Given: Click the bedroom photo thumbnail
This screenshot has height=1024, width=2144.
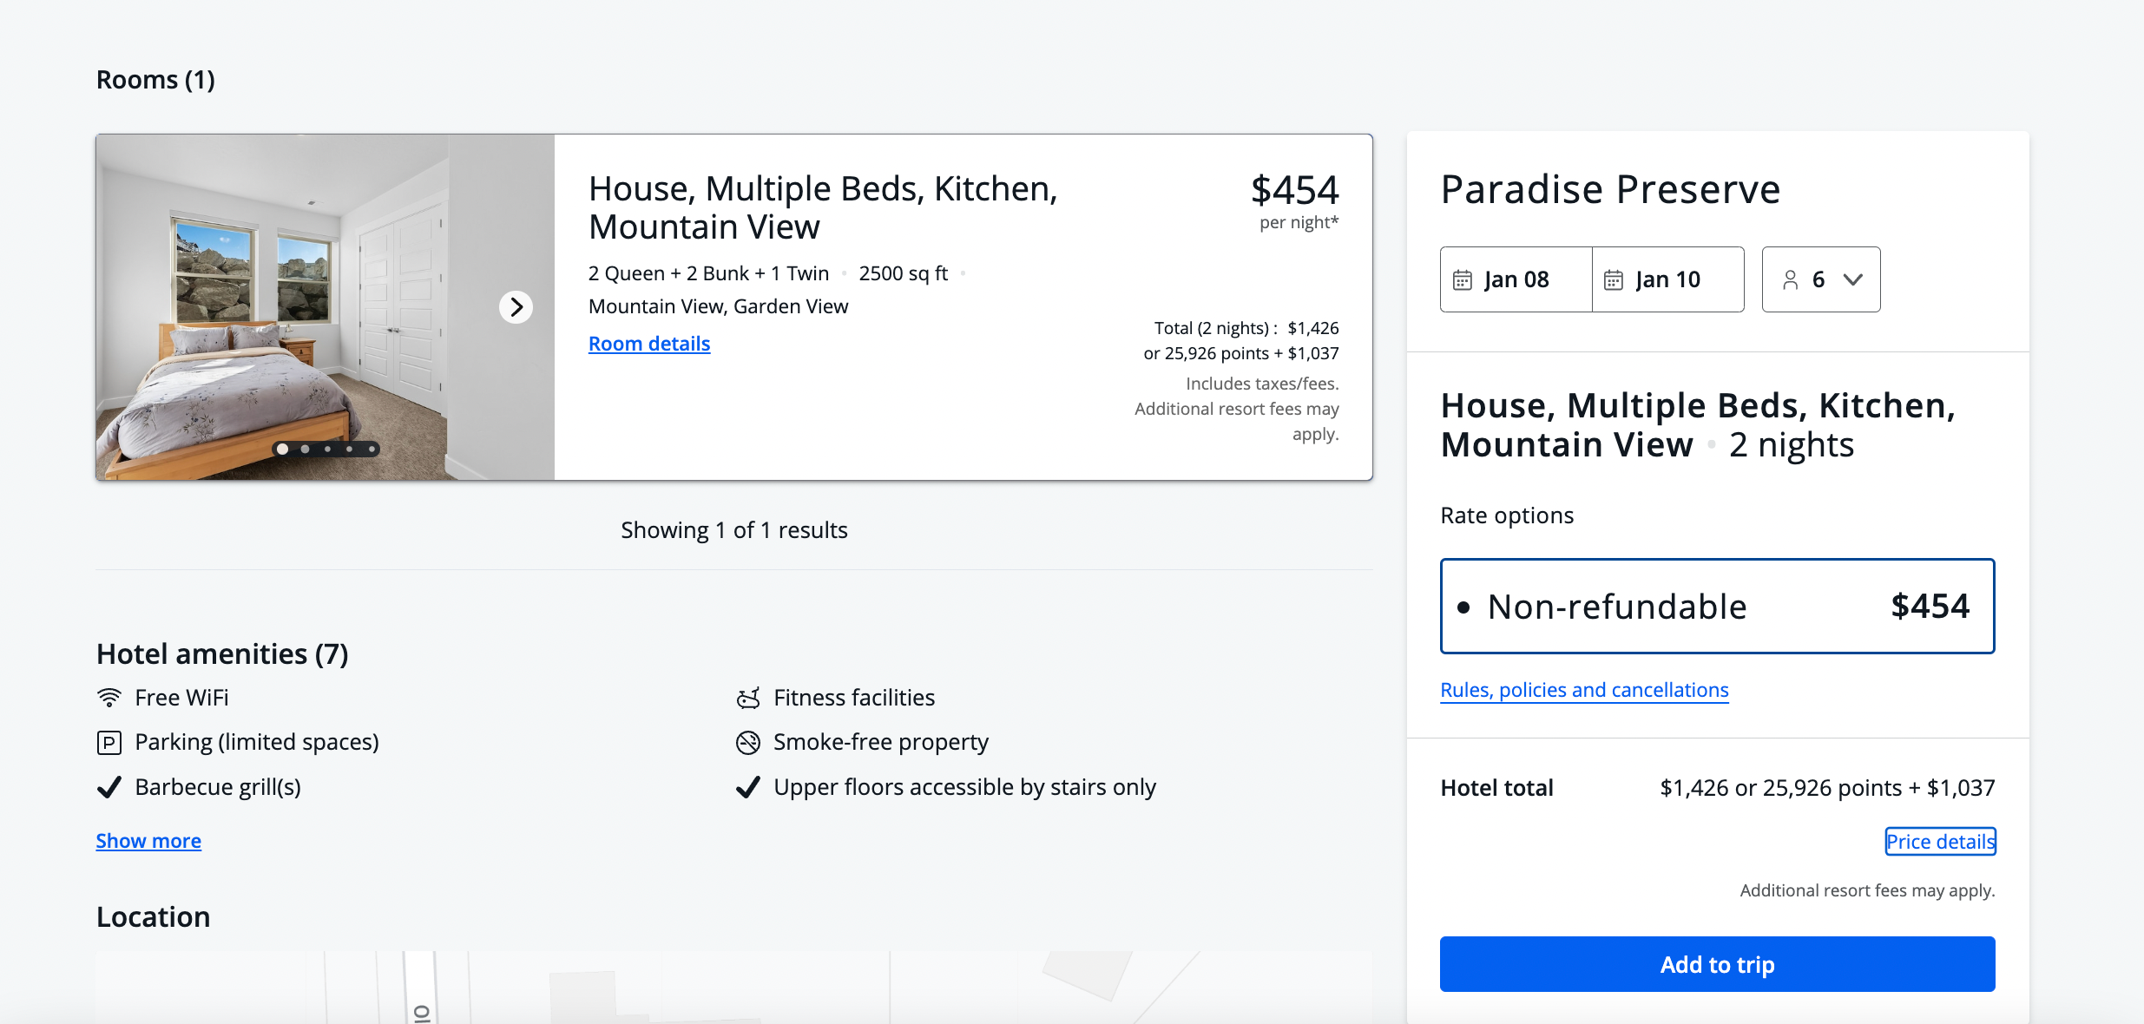Looking at the screenshot, I should [325, 307].
